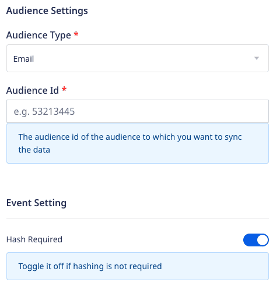273x286 pixels.
Task: Focus the Audience Id input field
Action: click(x=138, y=111)
